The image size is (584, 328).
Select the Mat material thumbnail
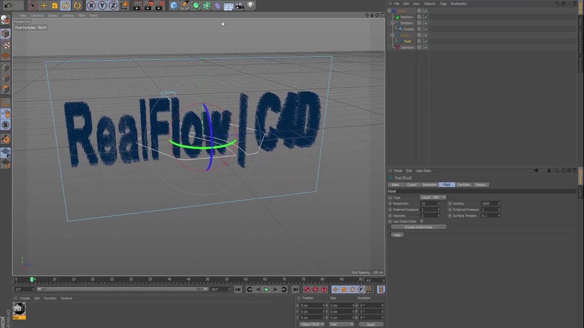19,311
